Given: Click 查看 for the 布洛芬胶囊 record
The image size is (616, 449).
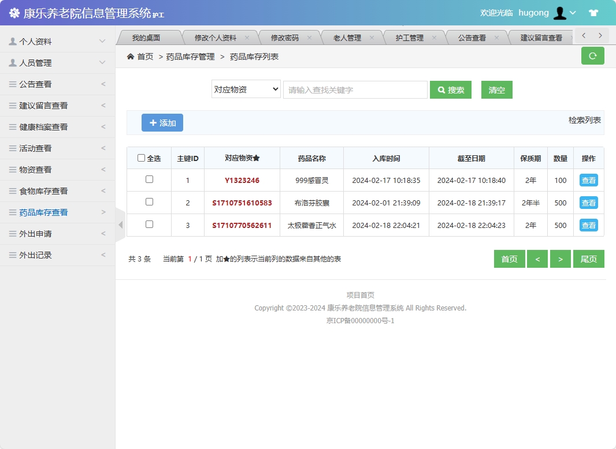Looking at the screenshot, I should tap(588, 202).
